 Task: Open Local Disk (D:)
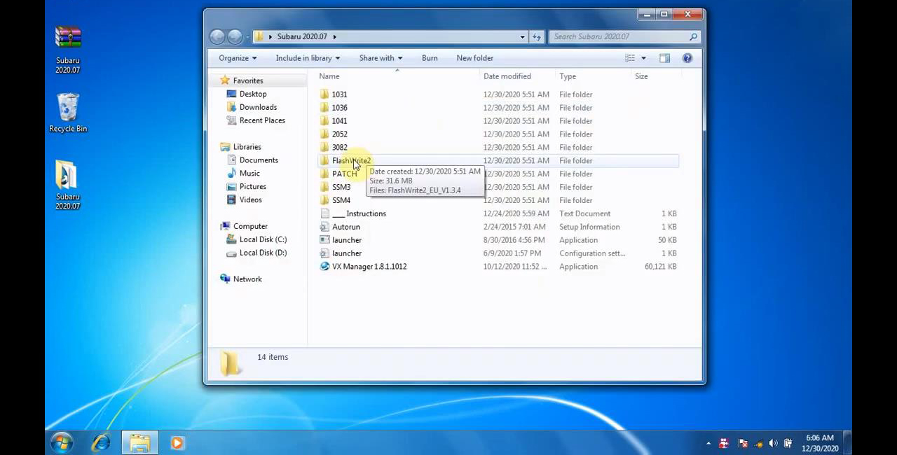pos(263,253)
